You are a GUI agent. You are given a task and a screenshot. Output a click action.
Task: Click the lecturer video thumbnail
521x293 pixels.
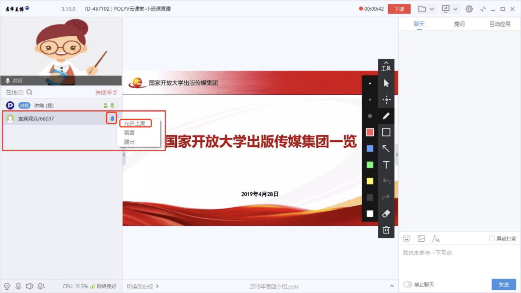pos(61,51)
